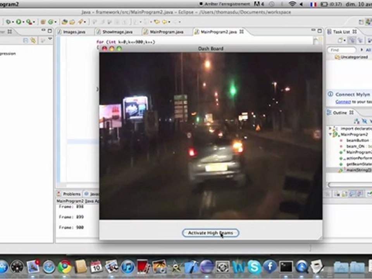372x279 pixels.
Task: Maximize the editor area
Action: (x=320, y=31)
